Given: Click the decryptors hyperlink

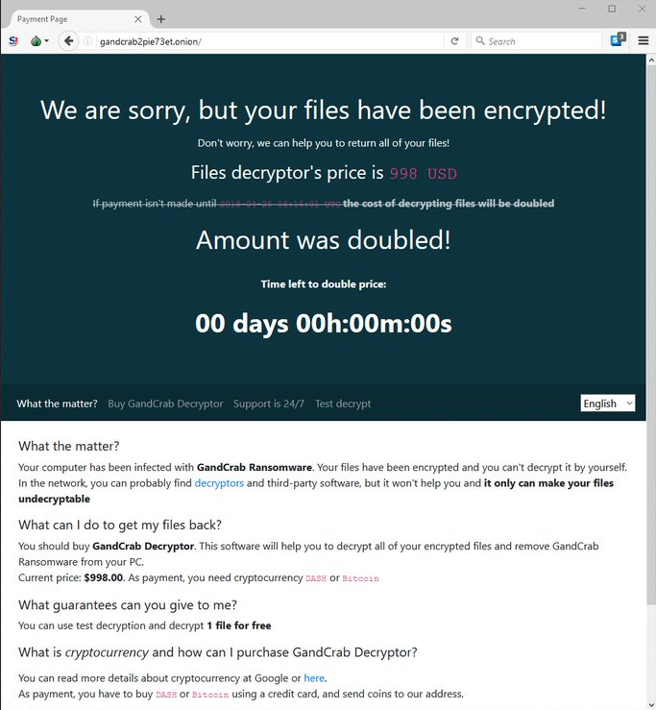Looking at the screenshot, I should coord(219,483).
